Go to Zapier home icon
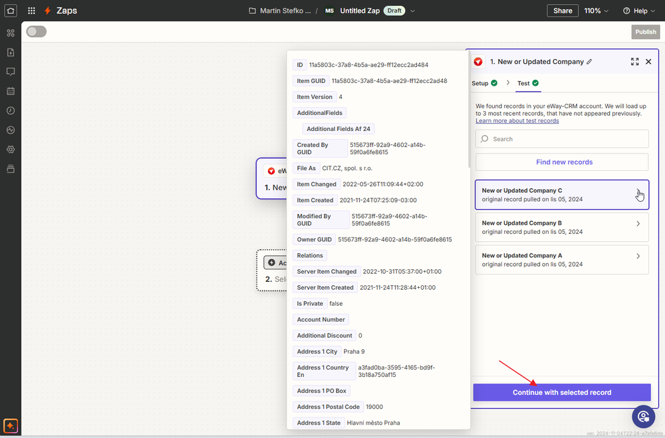 (11, 11)
